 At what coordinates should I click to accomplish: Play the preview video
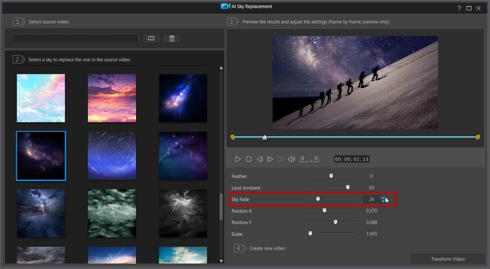(x=238, y=159)
